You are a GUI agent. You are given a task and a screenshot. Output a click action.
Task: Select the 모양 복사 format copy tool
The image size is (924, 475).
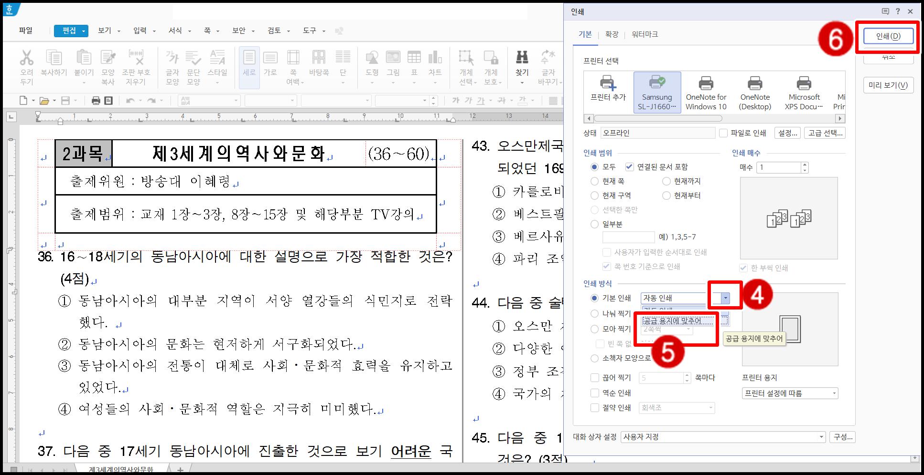pyautogui.click(x=108, y=58)
